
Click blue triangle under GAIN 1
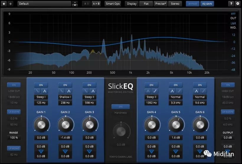point(41,151)
